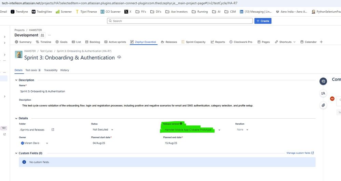Open TradingView bookmark
This screenshot has width=341, height=181.
[x=42, y=12]
